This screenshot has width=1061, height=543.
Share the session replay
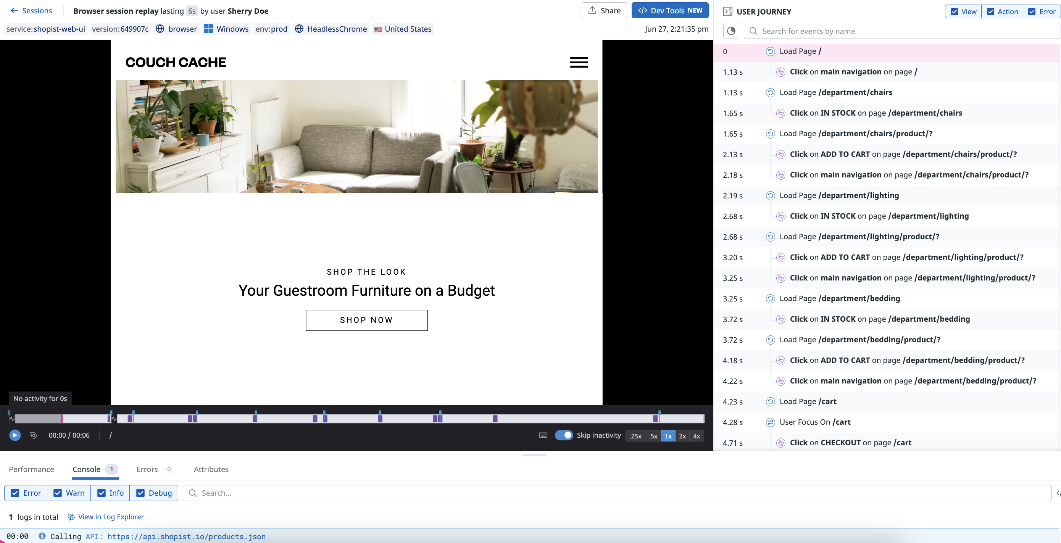click(x=604, y=10)
